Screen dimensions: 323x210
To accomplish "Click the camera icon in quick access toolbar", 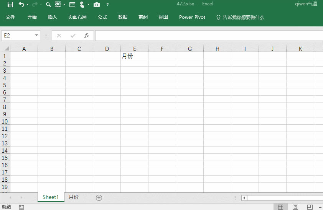I will click(x=97, y=5).
